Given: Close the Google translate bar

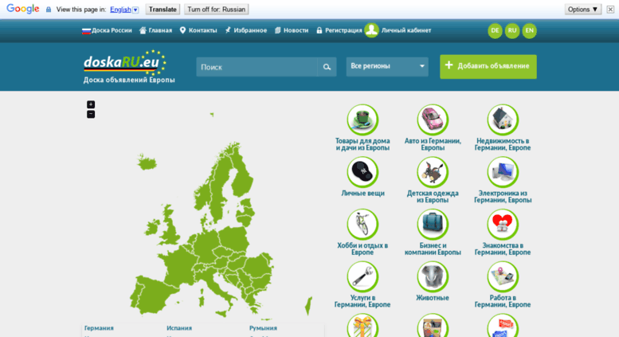Looking at the screenshot, I should [x=610, y=10].
